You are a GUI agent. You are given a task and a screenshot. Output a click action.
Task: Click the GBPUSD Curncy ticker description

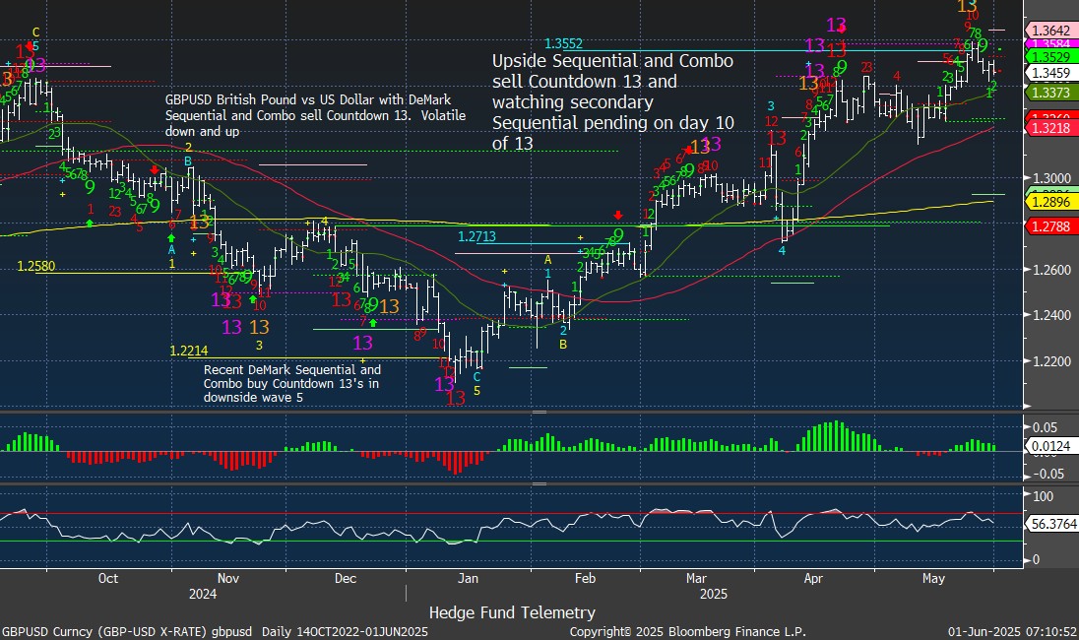(215, 632)
